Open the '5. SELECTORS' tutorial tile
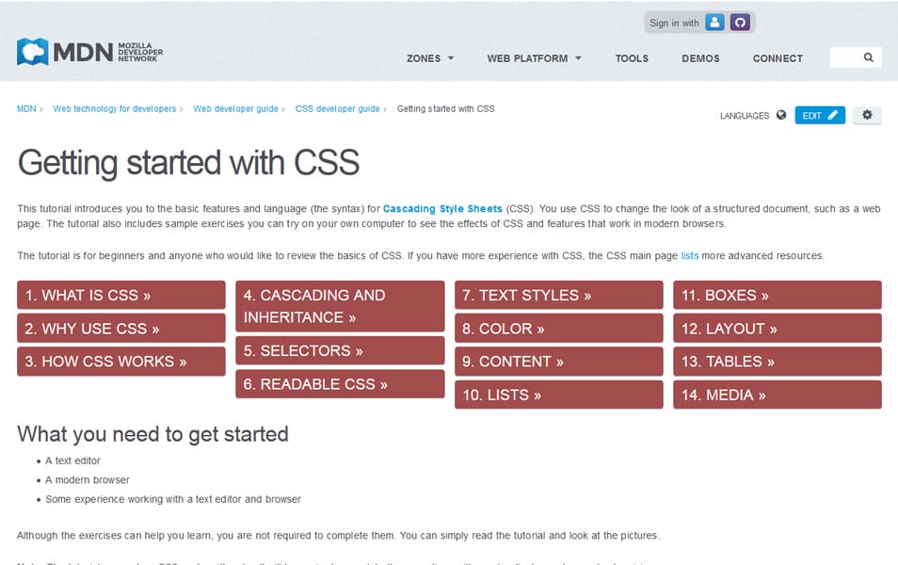Viewport: 898px width, 565px height. 340,350
